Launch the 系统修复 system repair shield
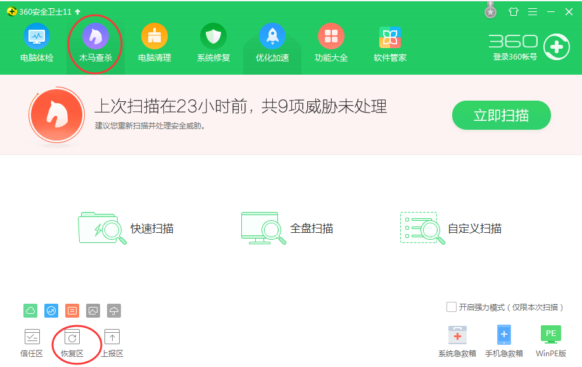The height and width of the screenshot is (367, 582). click(x=213, y=42)
